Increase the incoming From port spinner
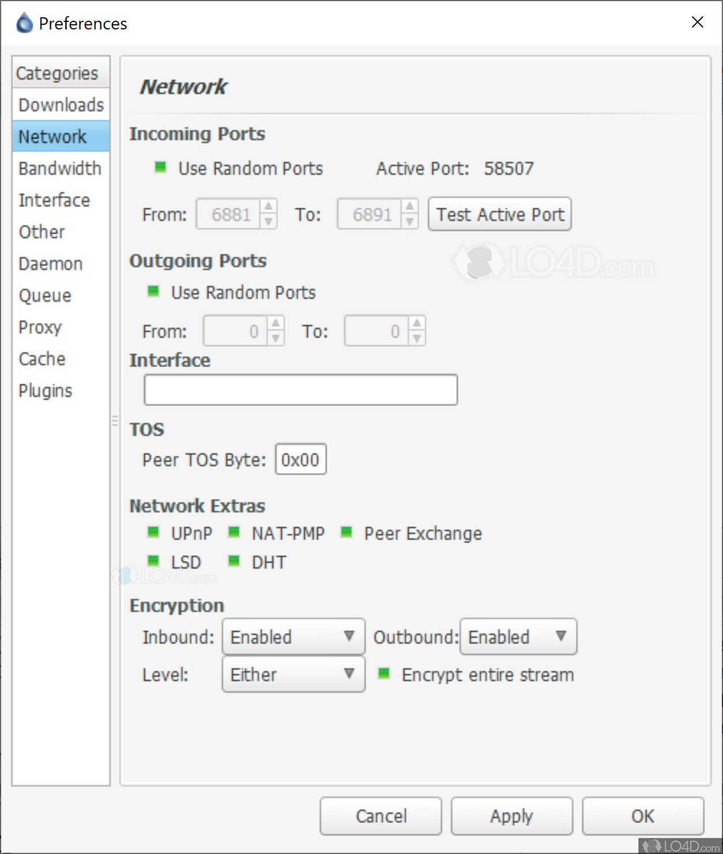The width and height of the screenshot is (723, 854). pyautogui.click(x=269, y=207)
